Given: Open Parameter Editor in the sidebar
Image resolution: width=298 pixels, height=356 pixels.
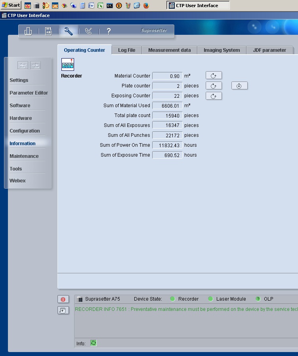Looking at the screenshot, I should 29,93.
